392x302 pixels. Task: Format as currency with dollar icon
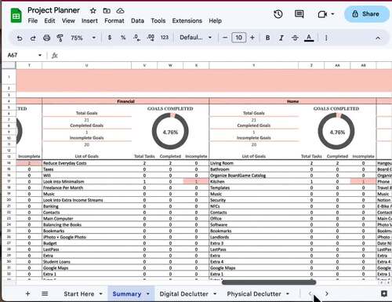(x=110, y=38)
